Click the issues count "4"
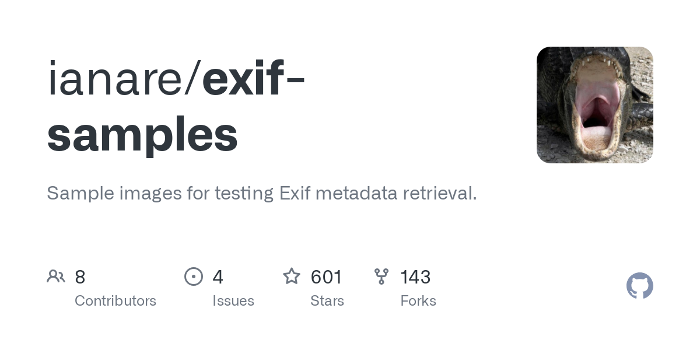The image size is (700, 350). point(218,277)
